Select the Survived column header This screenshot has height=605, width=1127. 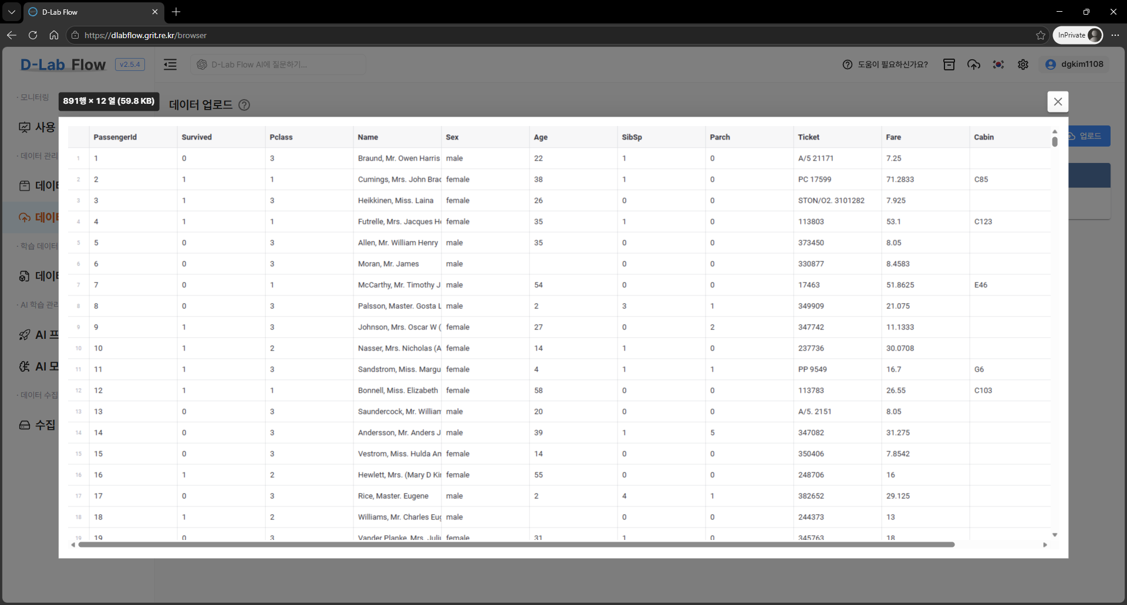click(221, 137)
